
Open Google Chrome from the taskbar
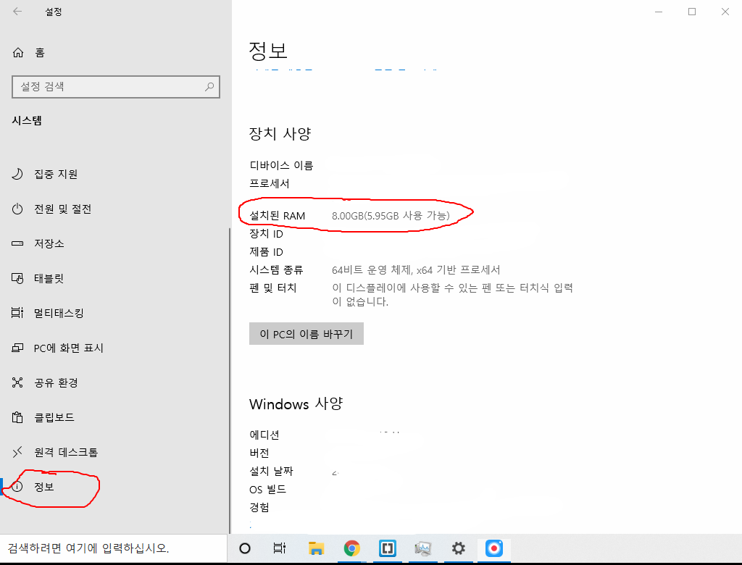(x=351, y=548)
